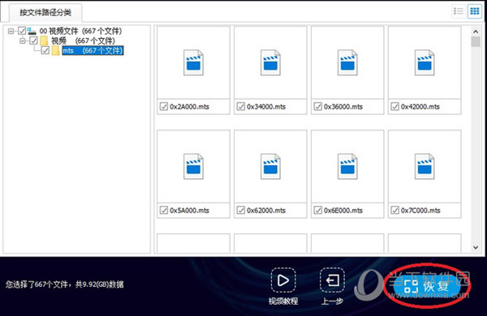Click the 0x2A000.mts file name
Screen dimensions: 487x316
point(189,107)
